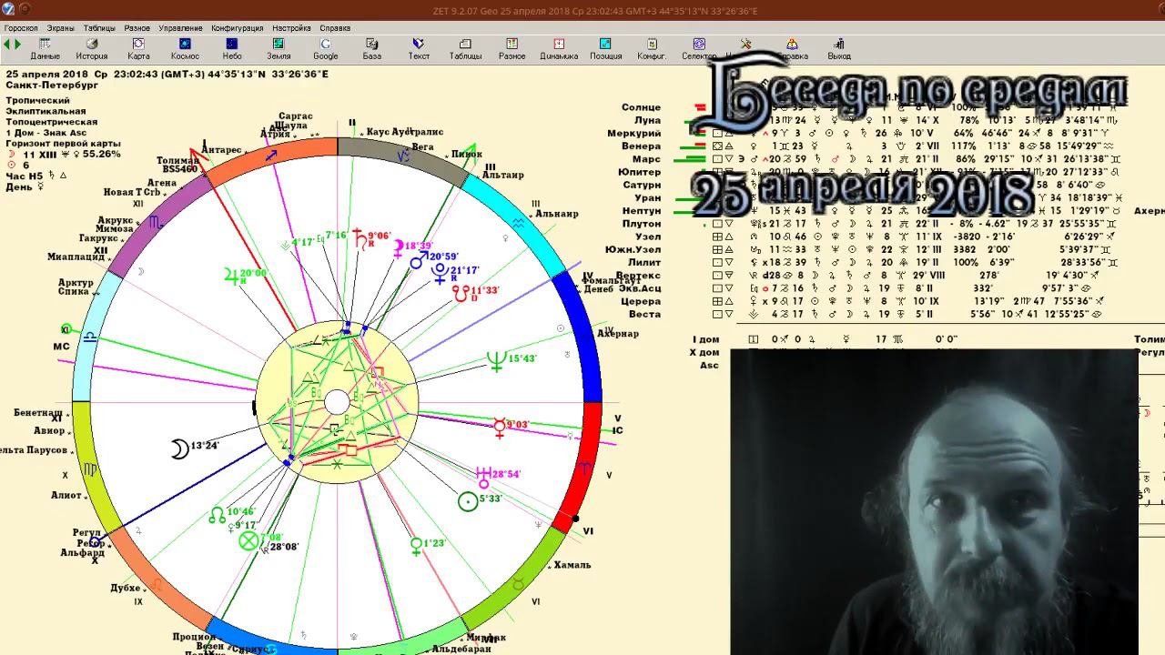Select the Меркурий row label
The image size is (1165, 655).
pos(633,134)
